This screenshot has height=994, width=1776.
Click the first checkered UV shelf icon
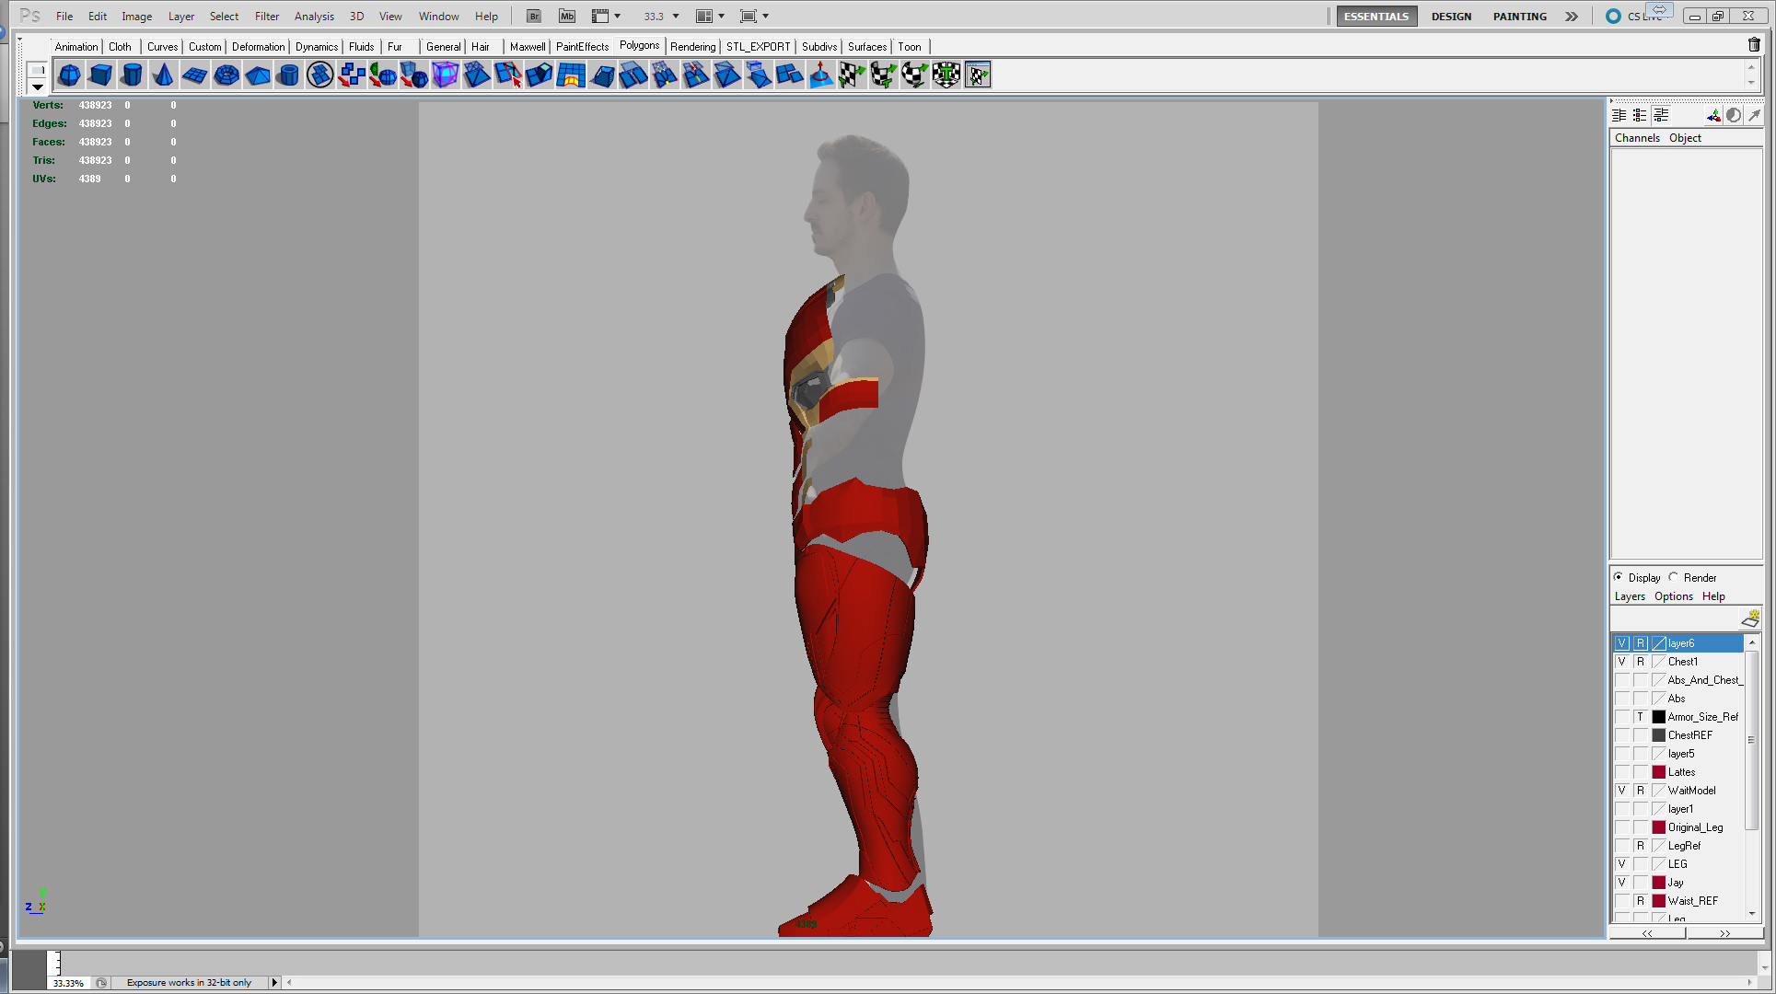point(852,75)
